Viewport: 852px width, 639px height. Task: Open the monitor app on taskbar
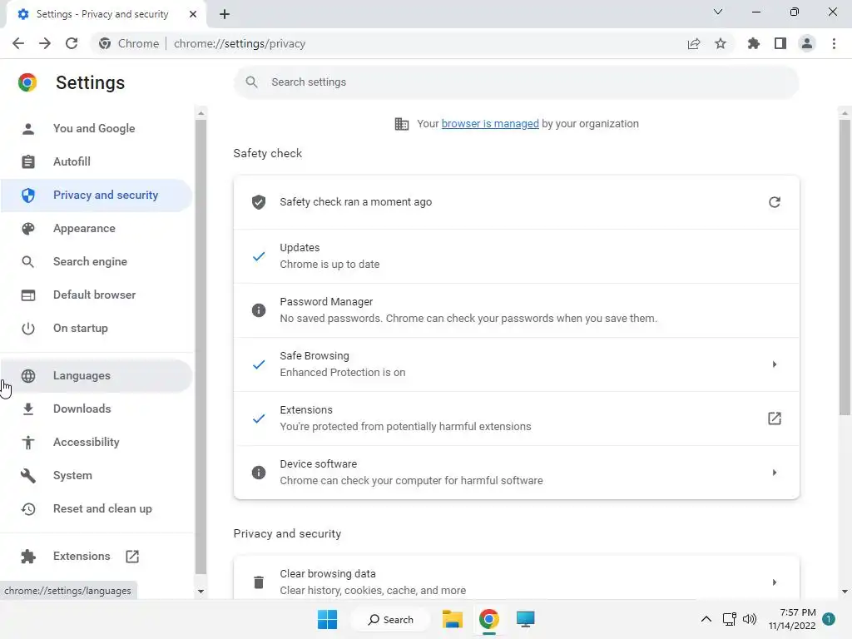click(x=526, y=619)
